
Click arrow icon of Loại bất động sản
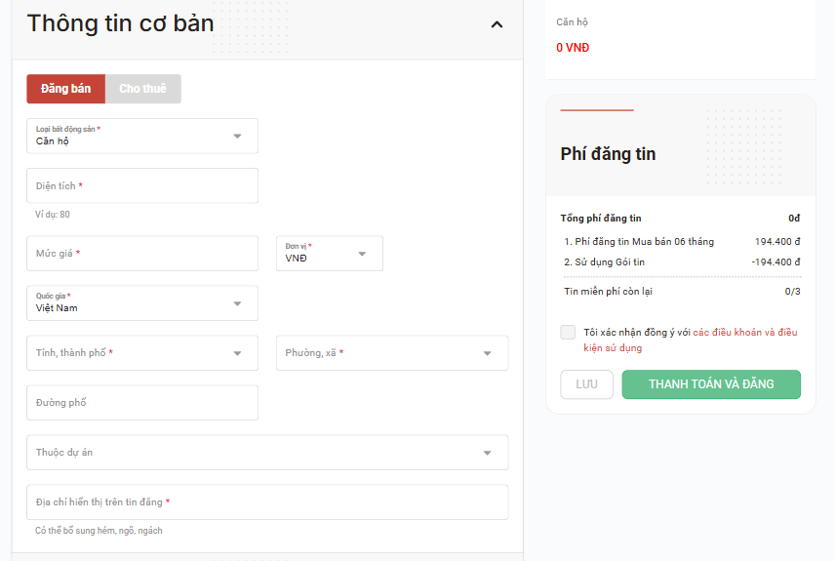click(237, 137)
